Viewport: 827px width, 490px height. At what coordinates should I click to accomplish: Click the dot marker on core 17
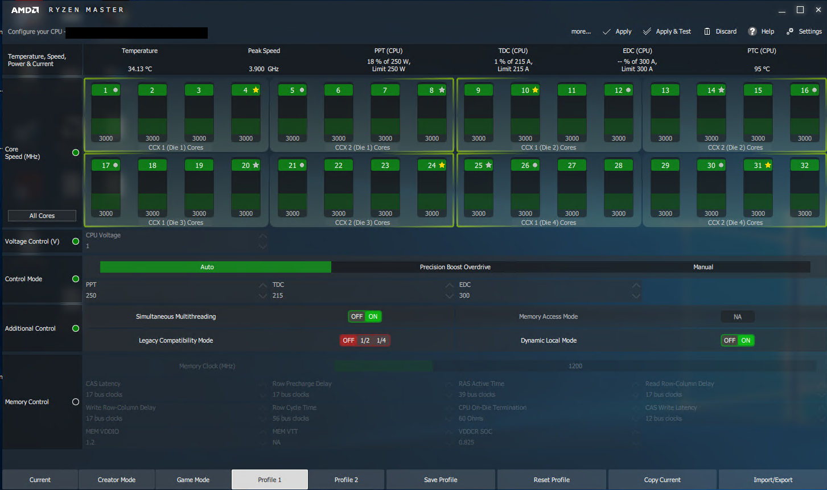click(116, 165)
